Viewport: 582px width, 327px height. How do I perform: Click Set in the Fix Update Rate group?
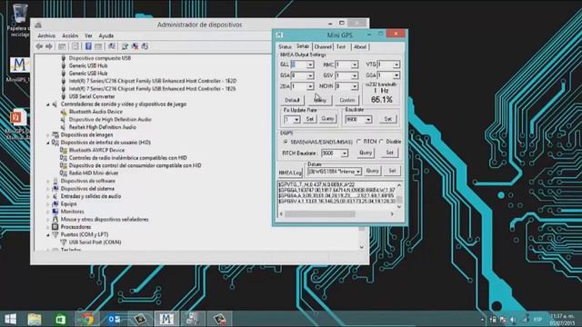click(310, 119)
